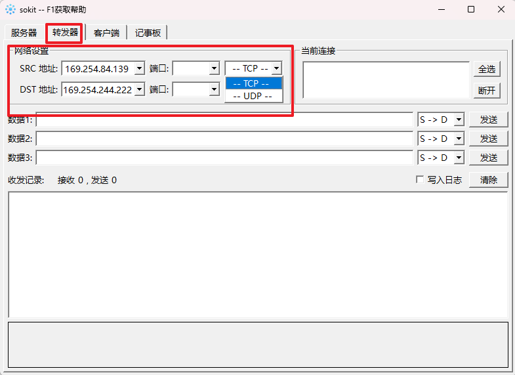Select -- TCP -- in the protocol list
Image resolution: width=515 pixels, height=375 pixels.
coord(253,83)
